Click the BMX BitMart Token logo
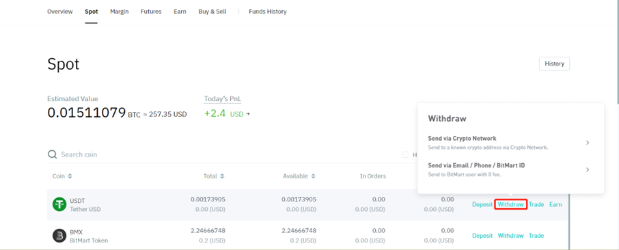The height and width of the screenshot is (250, 619). click(59, 236)
